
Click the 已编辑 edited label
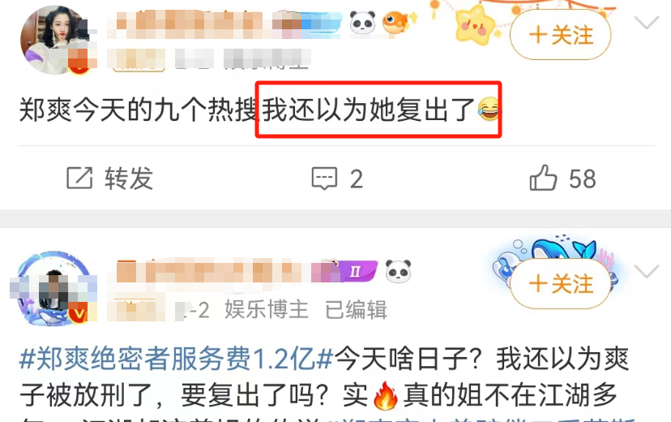tap(356, 310)
